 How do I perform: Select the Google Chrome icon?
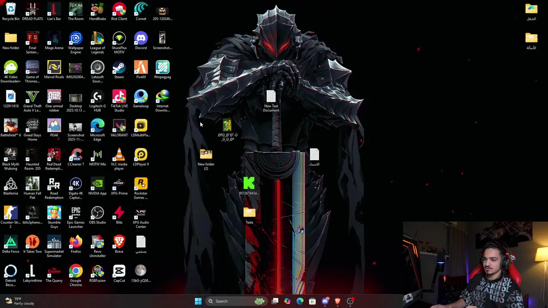76,275
